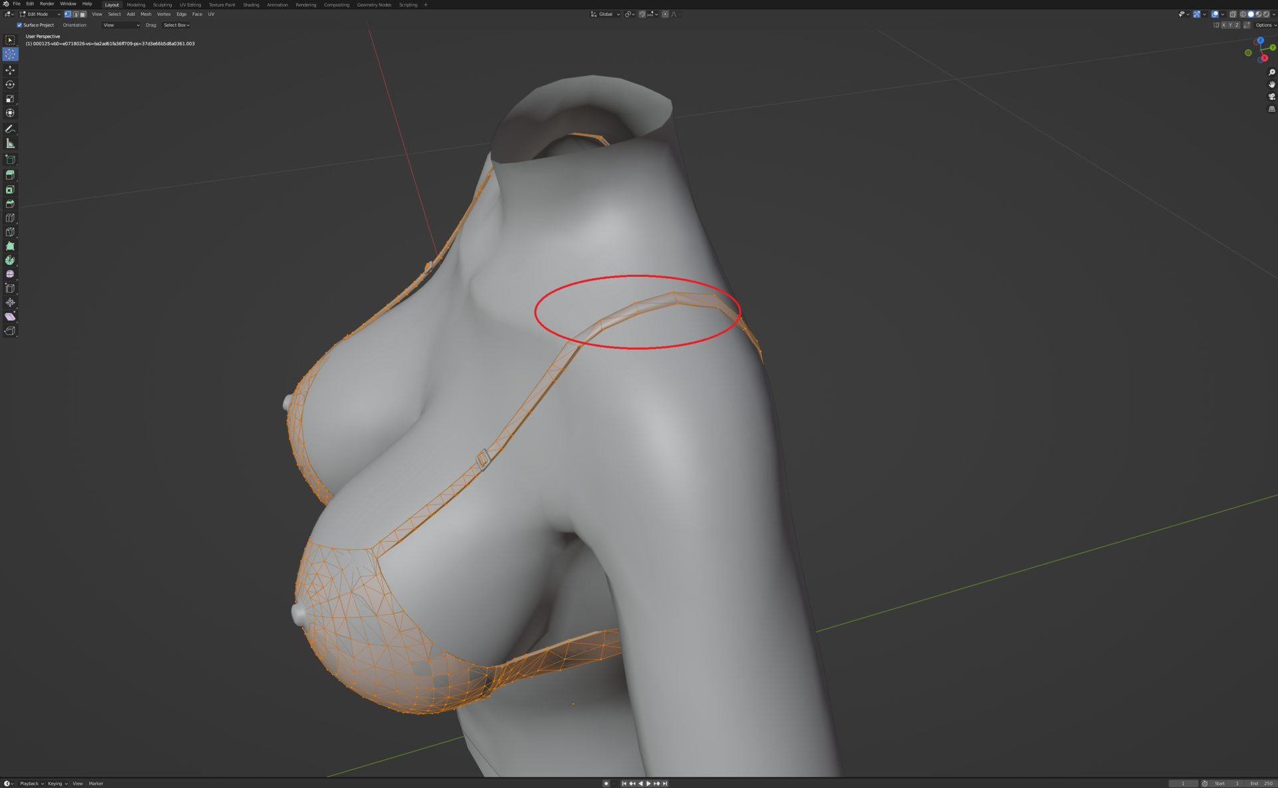Image resolution: width=1278 pixels, height=788 pixels.
Task: Open the Keying dropdown
Action: pyautogui.click(x=57, y=783)
